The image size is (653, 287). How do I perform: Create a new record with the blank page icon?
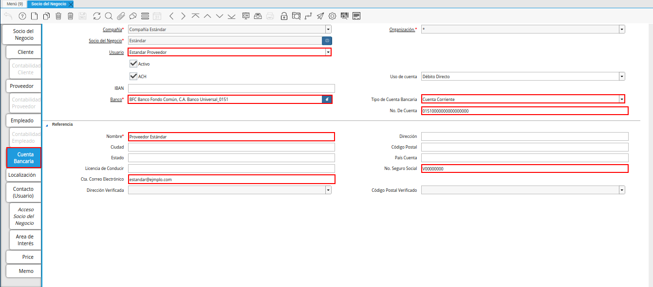pyautogui.click(x=34, y=16)
